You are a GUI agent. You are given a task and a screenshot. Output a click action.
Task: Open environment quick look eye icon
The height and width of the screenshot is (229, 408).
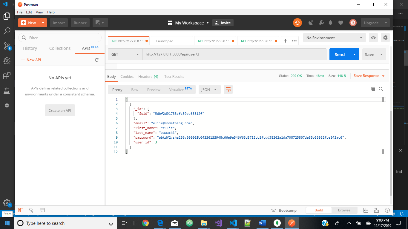click(373, 38)
